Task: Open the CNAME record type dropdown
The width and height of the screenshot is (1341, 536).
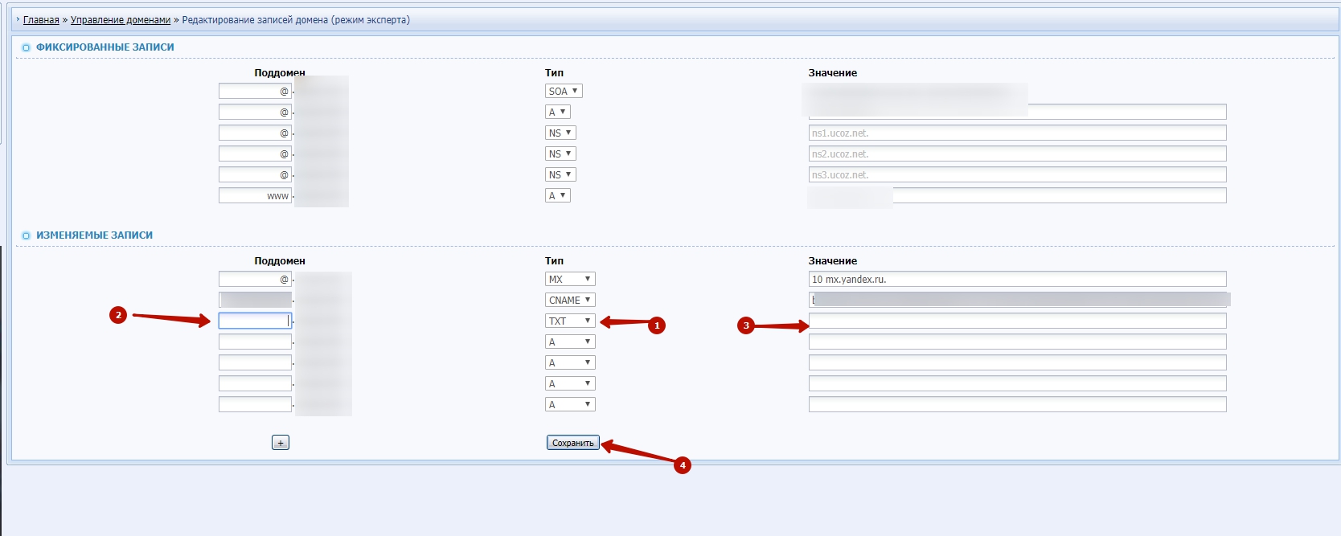Action: [x=570, y=300]
